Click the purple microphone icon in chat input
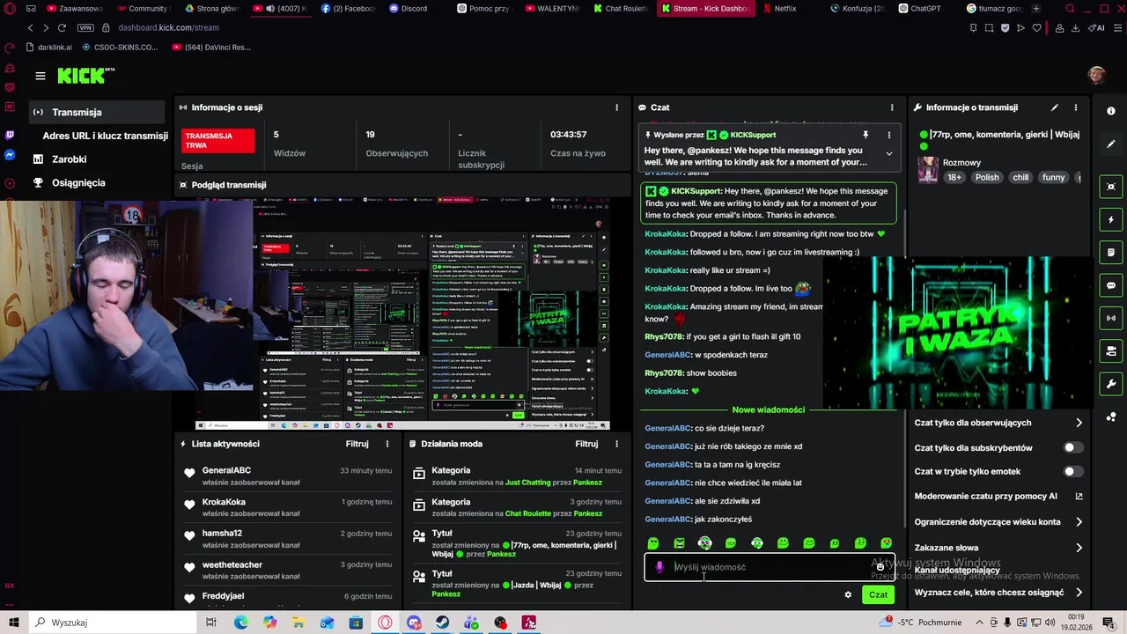The height and width of the screenshot is (634, 1127). pyautogui.click(x=659, y=567)
